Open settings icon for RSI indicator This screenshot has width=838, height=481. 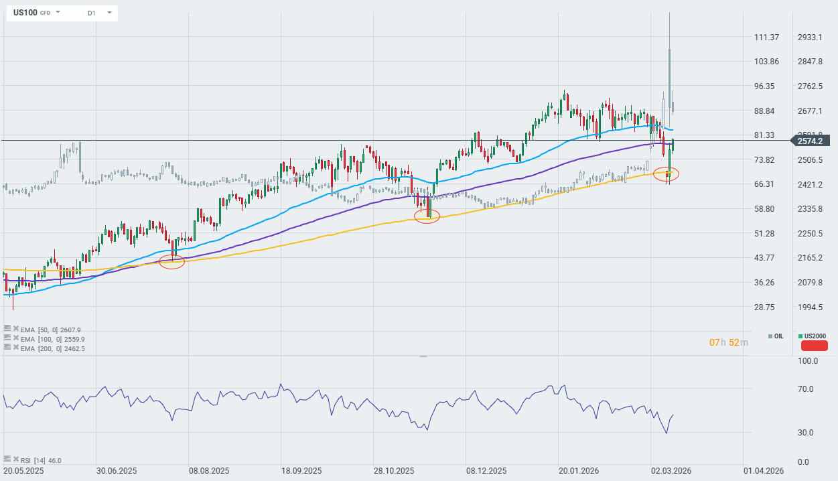click(7, 460)
